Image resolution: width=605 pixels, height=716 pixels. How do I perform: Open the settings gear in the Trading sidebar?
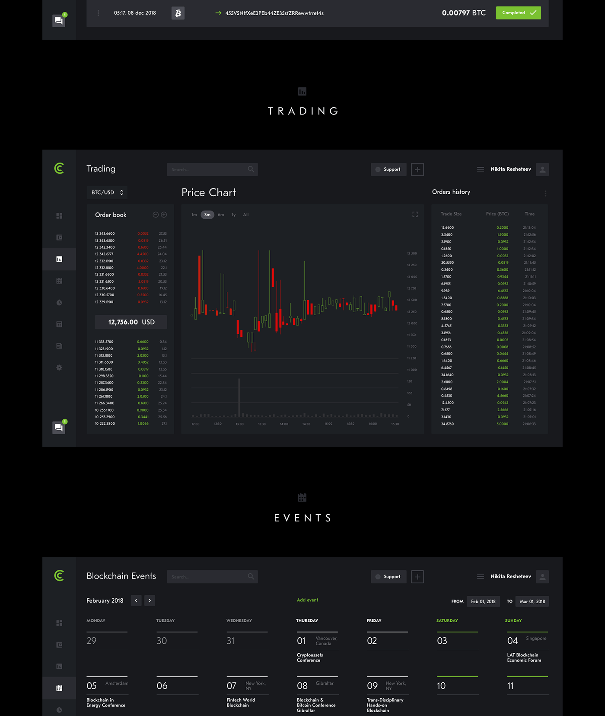pos(59,368)
